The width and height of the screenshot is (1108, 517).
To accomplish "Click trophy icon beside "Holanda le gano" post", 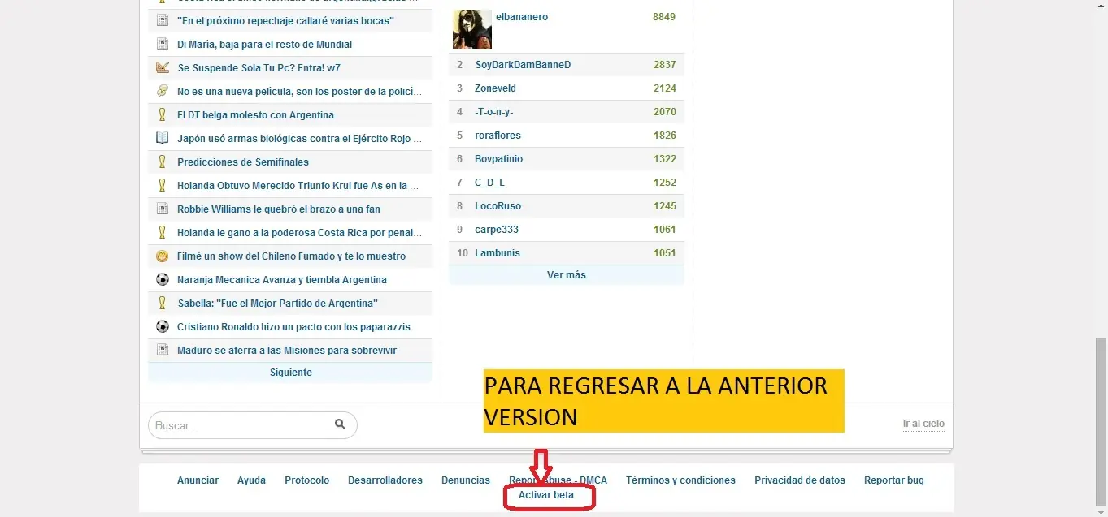I will (x=162, y=232).
